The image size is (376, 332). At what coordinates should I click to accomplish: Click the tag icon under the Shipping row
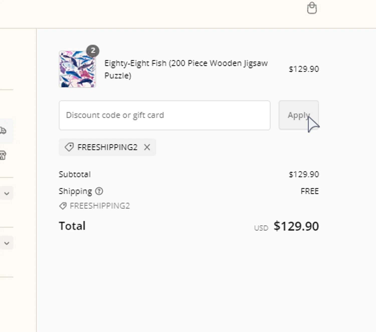click(x=63, y=206)
